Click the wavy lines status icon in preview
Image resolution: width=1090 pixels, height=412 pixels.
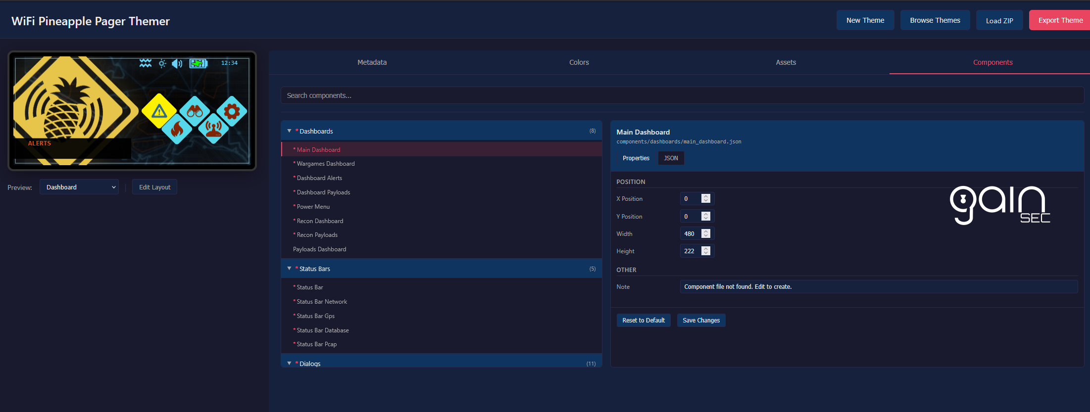146,63
